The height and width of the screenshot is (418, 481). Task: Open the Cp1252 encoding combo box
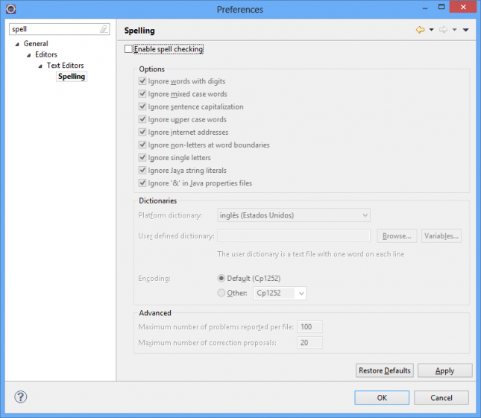click(280, 293)
